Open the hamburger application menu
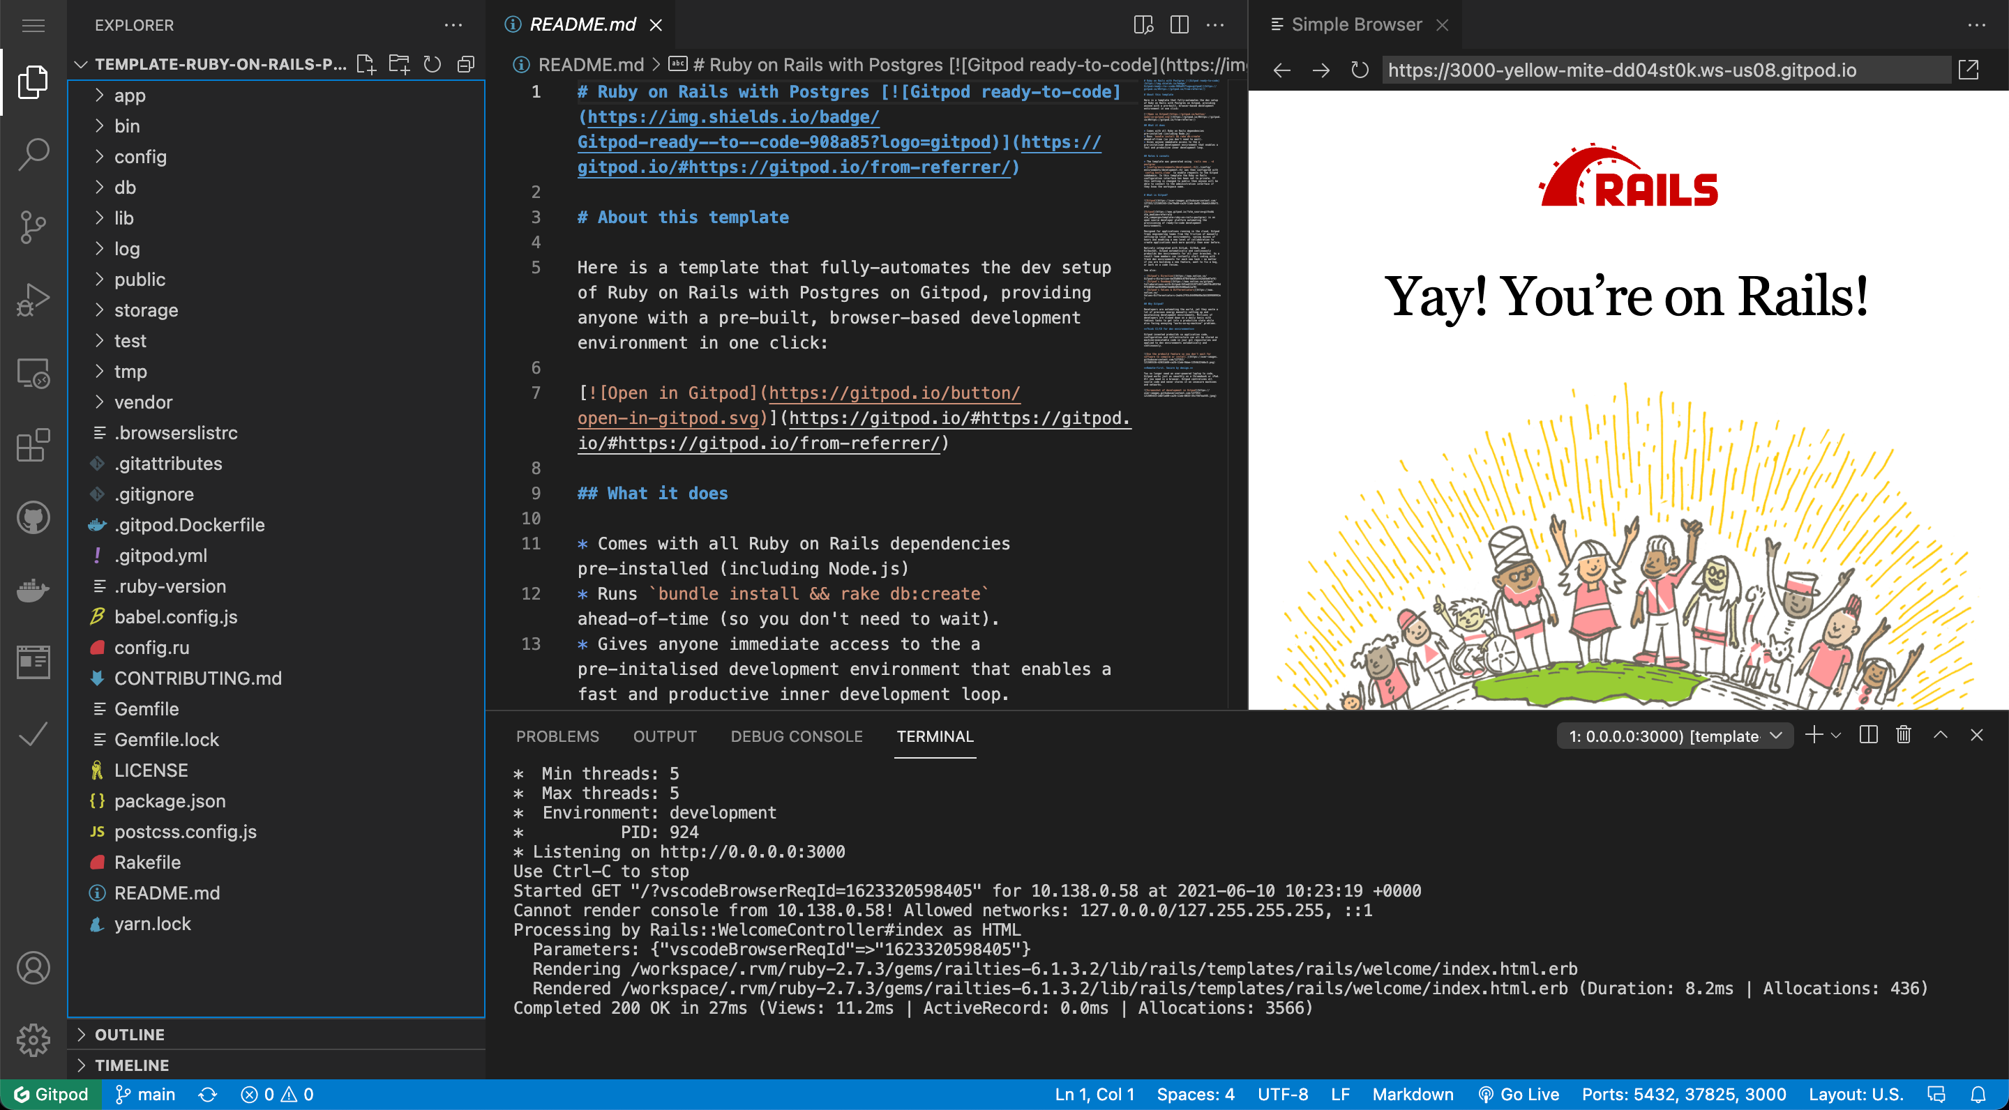The width and height of the screenshot is (2009, 1110). tap(33, 26)
